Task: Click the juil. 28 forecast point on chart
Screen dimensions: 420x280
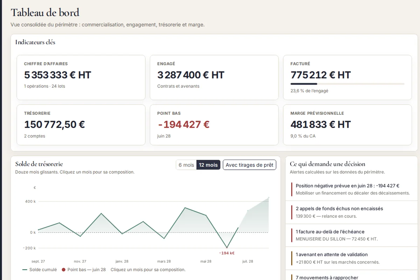Action: [248, 211]
